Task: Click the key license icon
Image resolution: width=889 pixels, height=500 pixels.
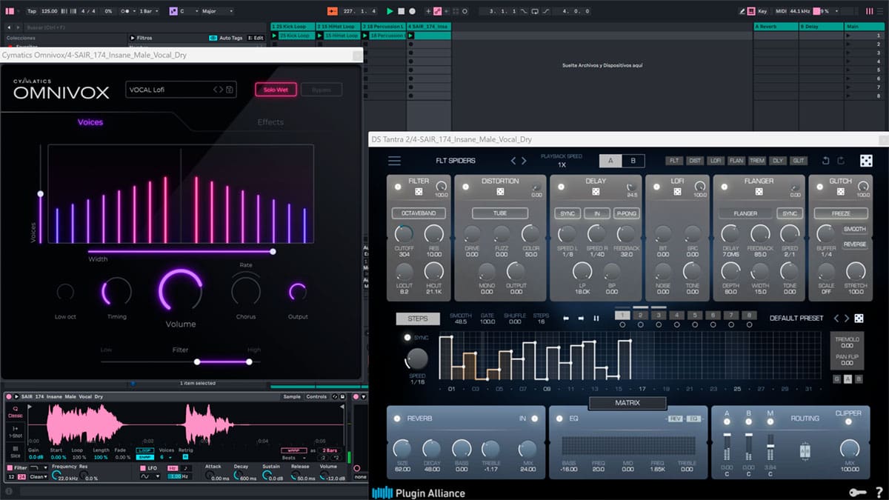Action: tap(859, 492)
